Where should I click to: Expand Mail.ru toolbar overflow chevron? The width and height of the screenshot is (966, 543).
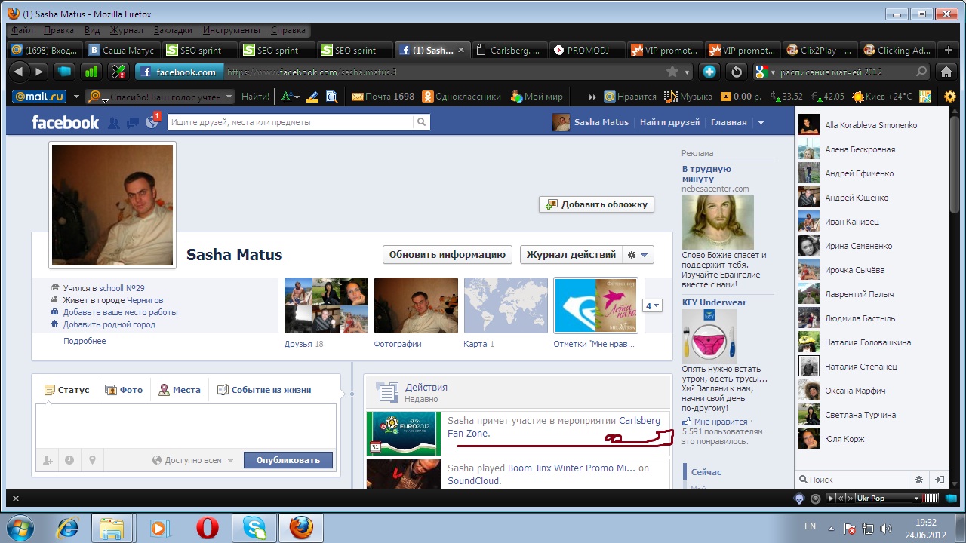pyautogui.click(x=592, y=97)
